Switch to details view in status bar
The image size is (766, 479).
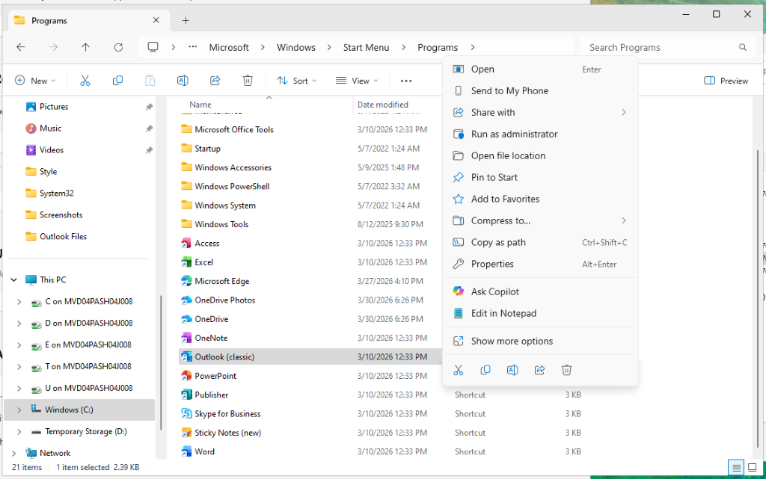736,467
